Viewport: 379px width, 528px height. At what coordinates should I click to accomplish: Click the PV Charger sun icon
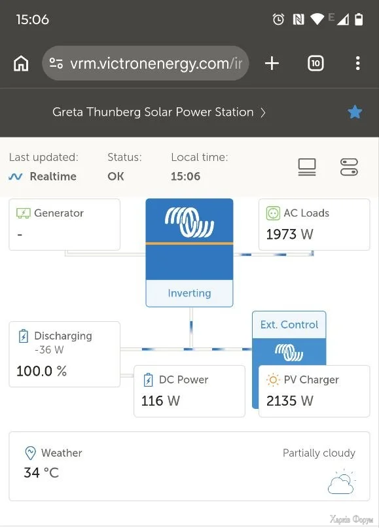273,380
